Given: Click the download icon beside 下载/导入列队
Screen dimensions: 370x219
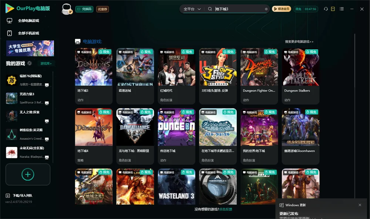Looking at the screenshot, I should click(x=8, y=196).
